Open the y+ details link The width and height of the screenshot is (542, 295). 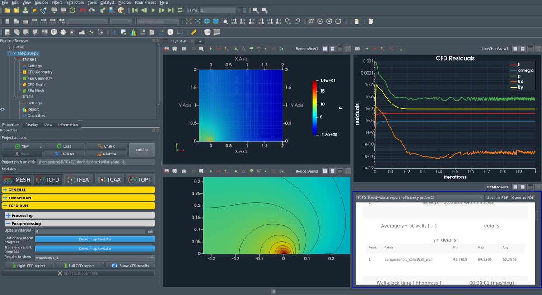coord(491,226)
